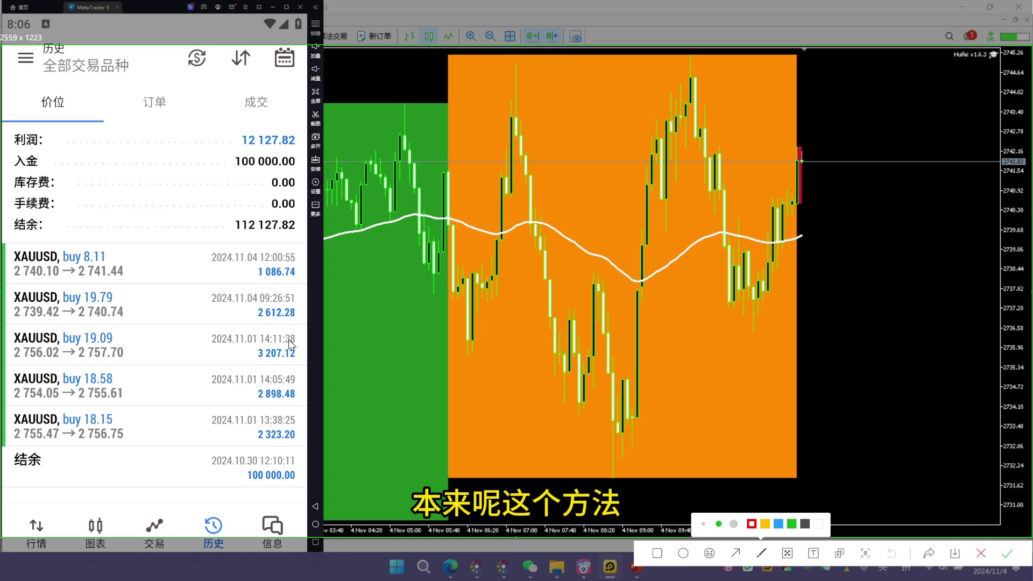Toggle chart auto-scroll to end
This screenshot has width=1033, height=581.
click(532, 36)
